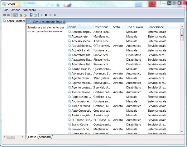Screen dimensions: 187x147
Task: Open Help with the blue question icon
Action: [31, 15]
